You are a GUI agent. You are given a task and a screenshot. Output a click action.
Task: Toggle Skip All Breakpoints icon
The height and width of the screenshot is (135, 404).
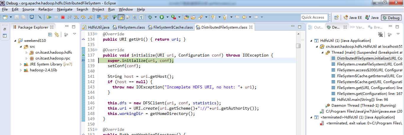click(x=40, y=17)
